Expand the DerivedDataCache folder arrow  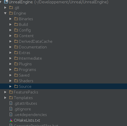(10, 41)
